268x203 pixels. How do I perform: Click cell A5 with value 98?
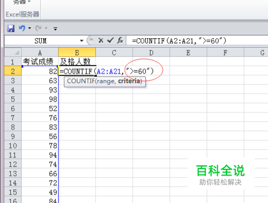[40, 99]
